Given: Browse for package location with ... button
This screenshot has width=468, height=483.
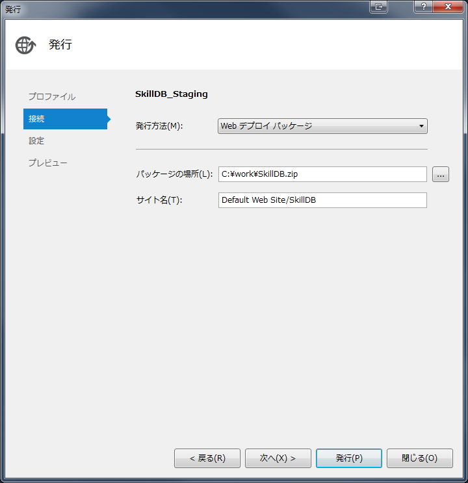Looking at the screenshot, I should 441,174.
